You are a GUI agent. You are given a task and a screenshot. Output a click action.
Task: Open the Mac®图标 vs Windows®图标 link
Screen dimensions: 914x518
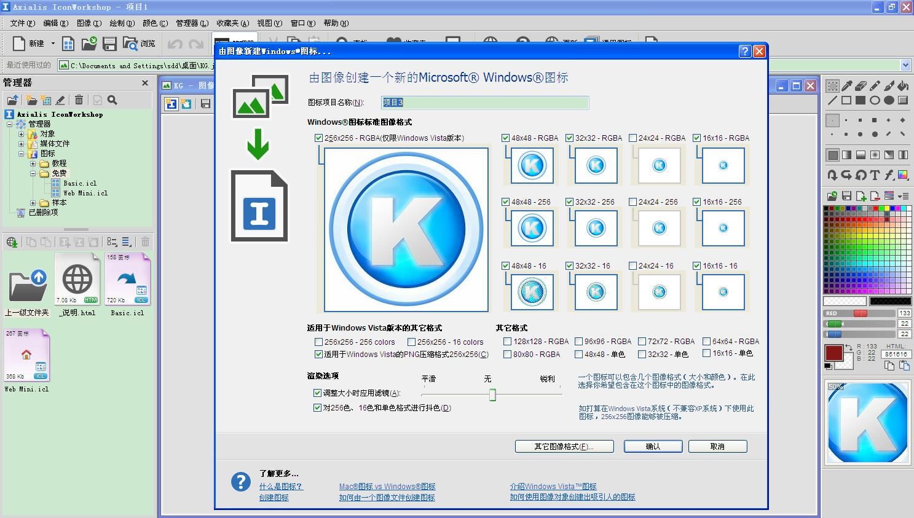point(387,486)
